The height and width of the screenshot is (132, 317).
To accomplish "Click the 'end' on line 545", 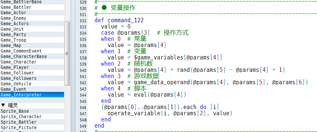I will 106,101.
